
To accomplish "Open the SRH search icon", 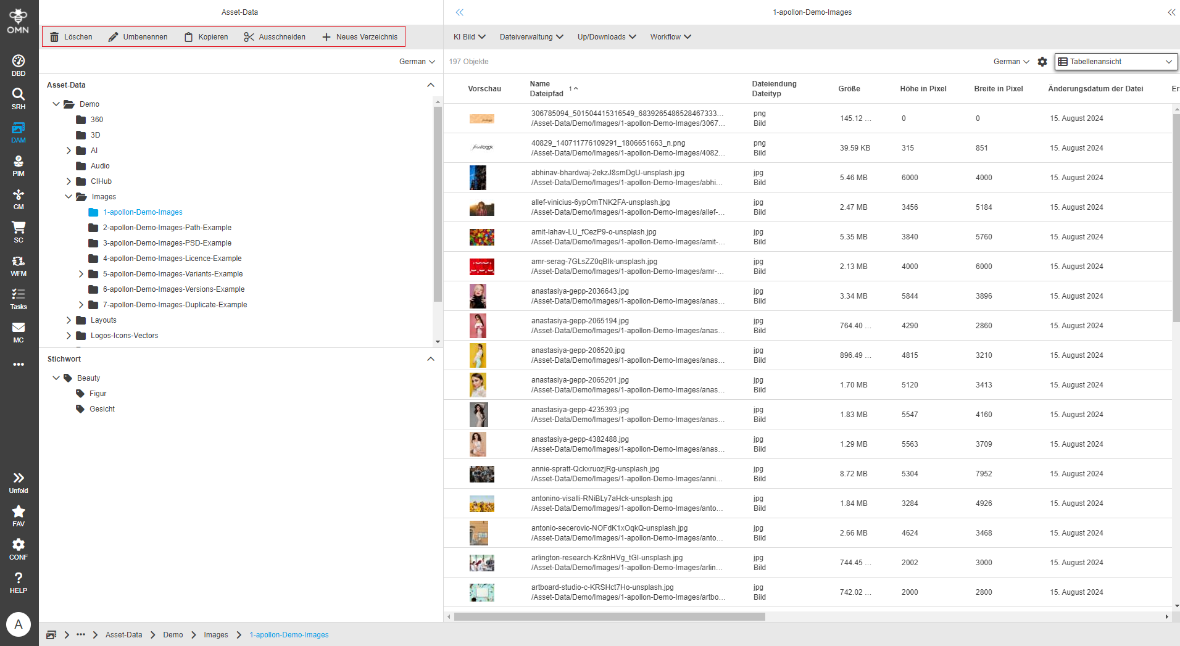I will 19,97.
